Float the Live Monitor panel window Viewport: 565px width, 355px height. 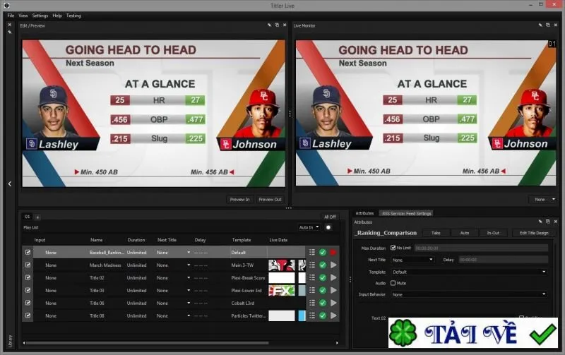548,25
